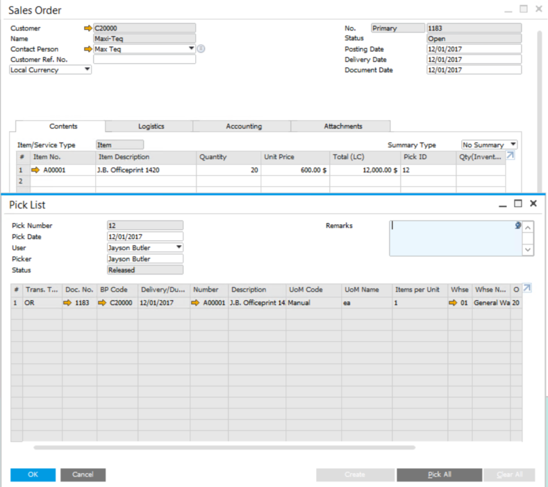Click BP Code C20000 link arrow in Pick List
Image resolution: width=548 pixels, height=487 pixels.
(102, 303)
